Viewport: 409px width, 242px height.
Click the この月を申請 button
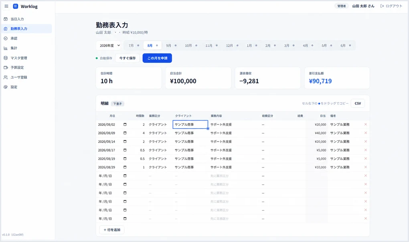[157, 58]
